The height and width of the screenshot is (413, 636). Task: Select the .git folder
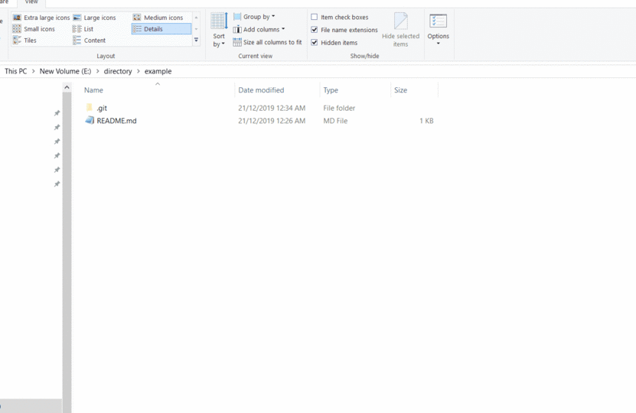(102, 108)
